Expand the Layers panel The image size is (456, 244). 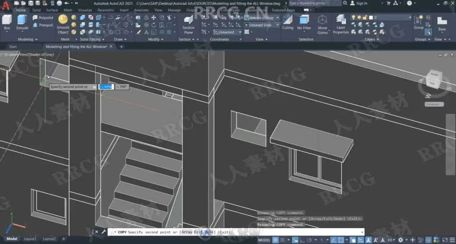[371, 39]
